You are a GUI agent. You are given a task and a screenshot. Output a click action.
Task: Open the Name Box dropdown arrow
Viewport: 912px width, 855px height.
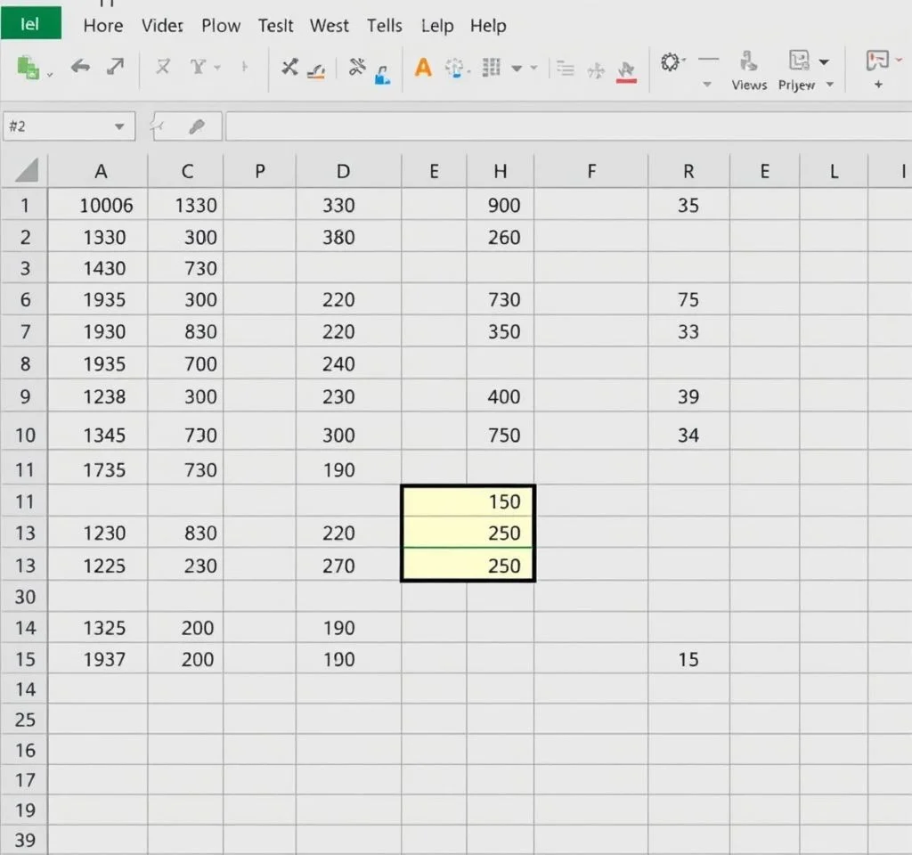[x=119, y=127]
